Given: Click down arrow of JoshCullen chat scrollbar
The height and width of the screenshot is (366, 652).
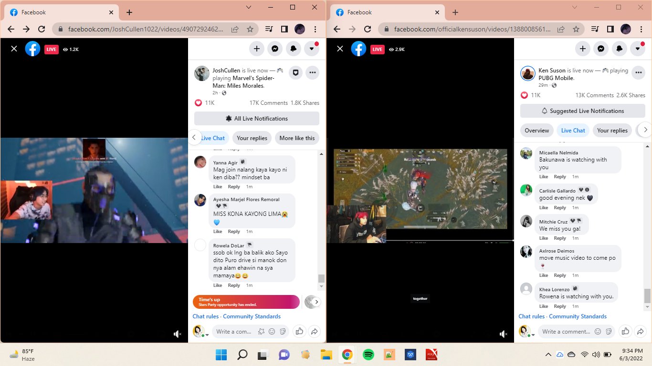Looking at the screenshot, I should click(321, 286).
